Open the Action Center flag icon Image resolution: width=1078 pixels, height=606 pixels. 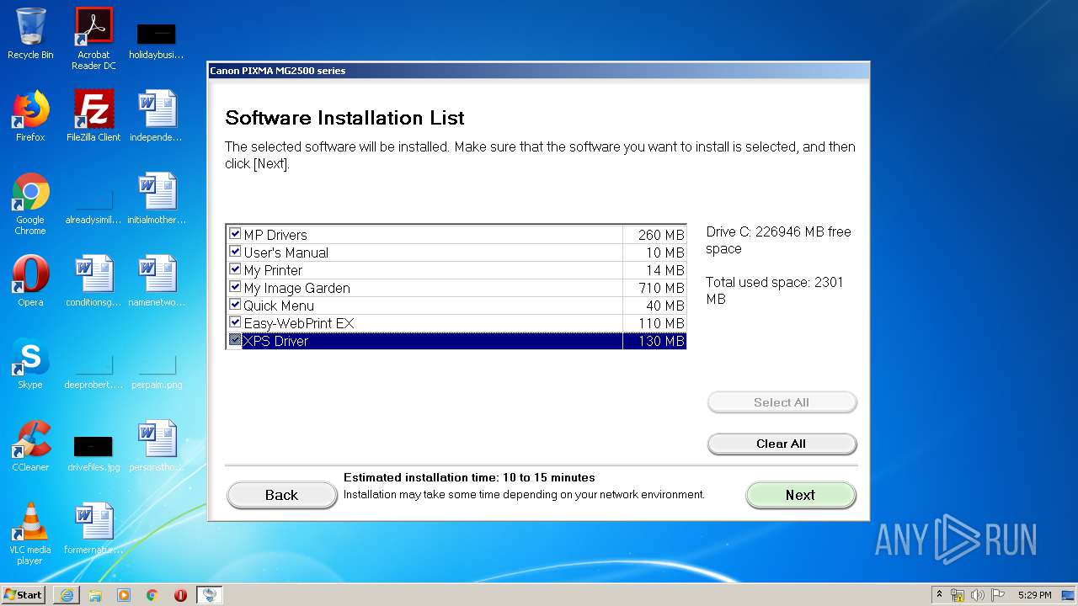998,595
